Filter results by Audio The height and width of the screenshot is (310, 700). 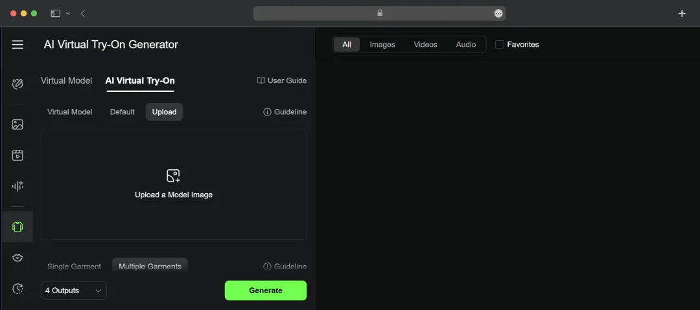tap(466, 45)
